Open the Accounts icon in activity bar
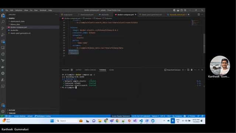The width and height of the screenshot is (236, 133). (3, 105)
